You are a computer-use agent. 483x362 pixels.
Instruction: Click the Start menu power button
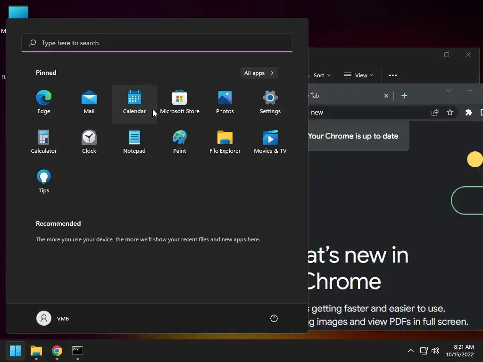pyautogui.click(x=274, y=318)
